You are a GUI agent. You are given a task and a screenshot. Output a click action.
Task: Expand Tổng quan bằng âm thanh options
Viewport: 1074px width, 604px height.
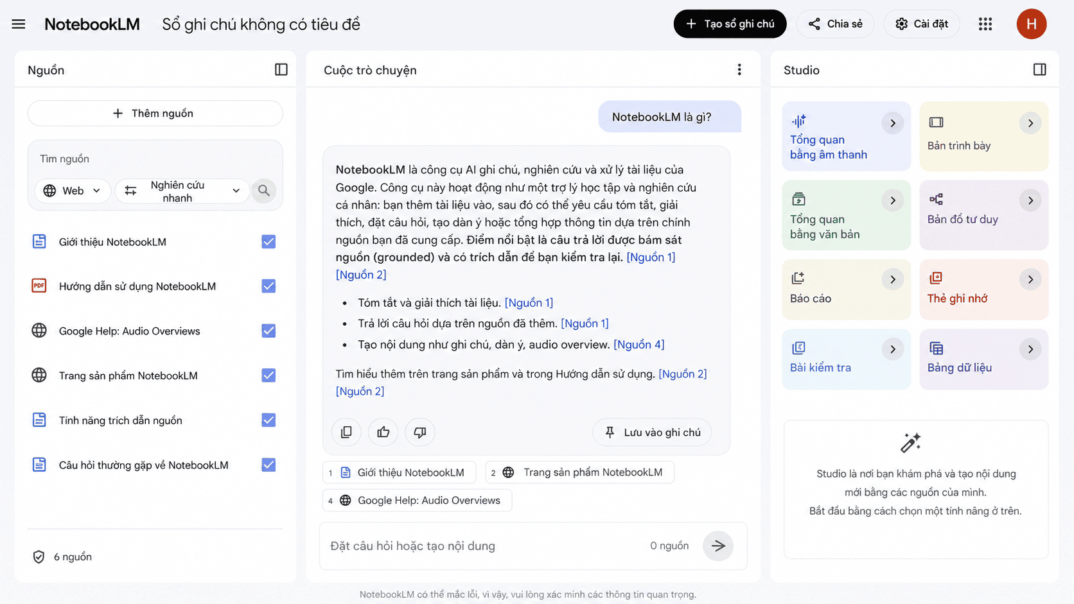893,123
